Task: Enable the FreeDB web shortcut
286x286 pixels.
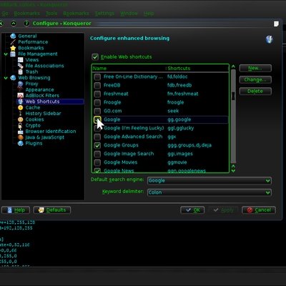Action: point(97,85)
